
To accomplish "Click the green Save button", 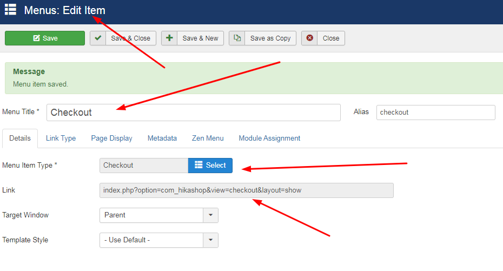I will coord(45,38).
